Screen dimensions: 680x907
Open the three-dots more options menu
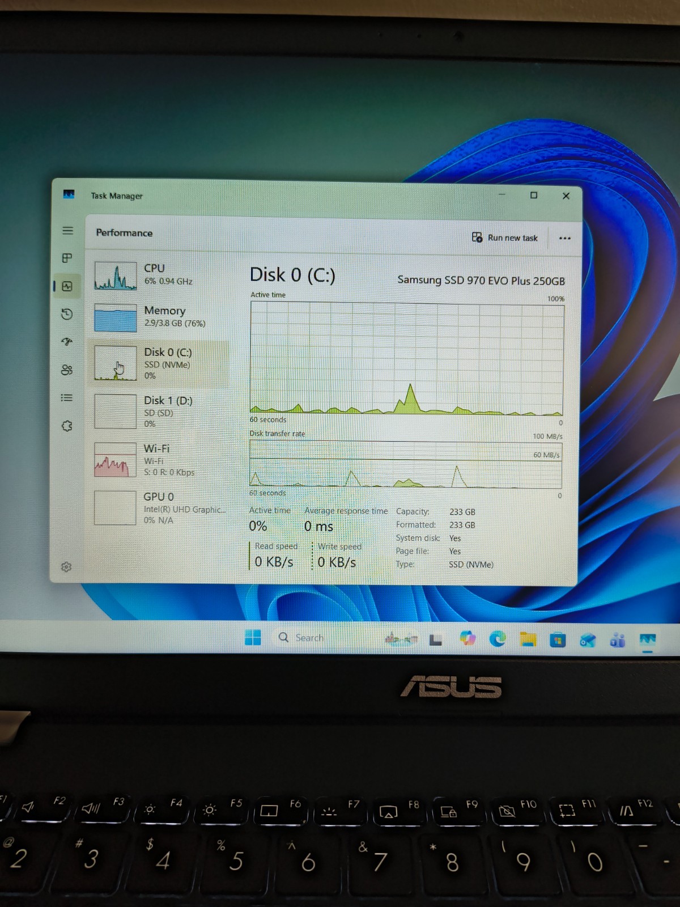coord(564,238)
